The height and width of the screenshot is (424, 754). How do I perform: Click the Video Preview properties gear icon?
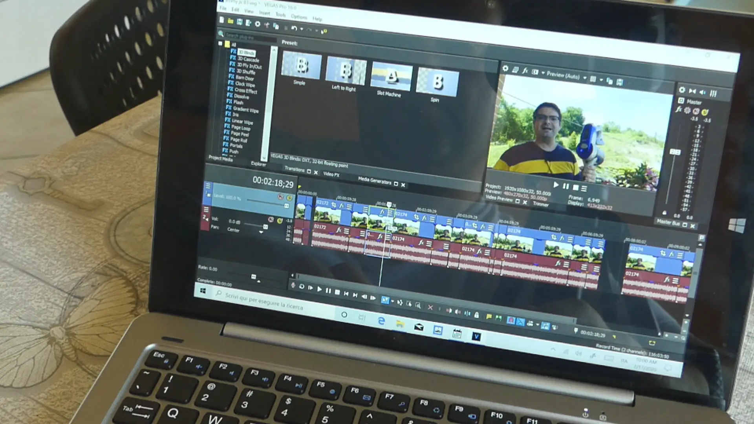click(x=505, y=69)
